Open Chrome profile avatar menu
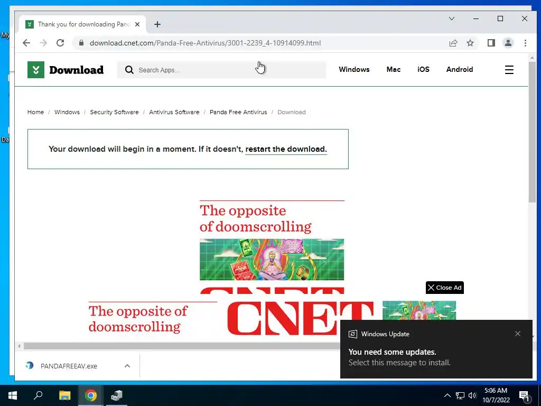541x406 pixels. (x=508, y=43)
